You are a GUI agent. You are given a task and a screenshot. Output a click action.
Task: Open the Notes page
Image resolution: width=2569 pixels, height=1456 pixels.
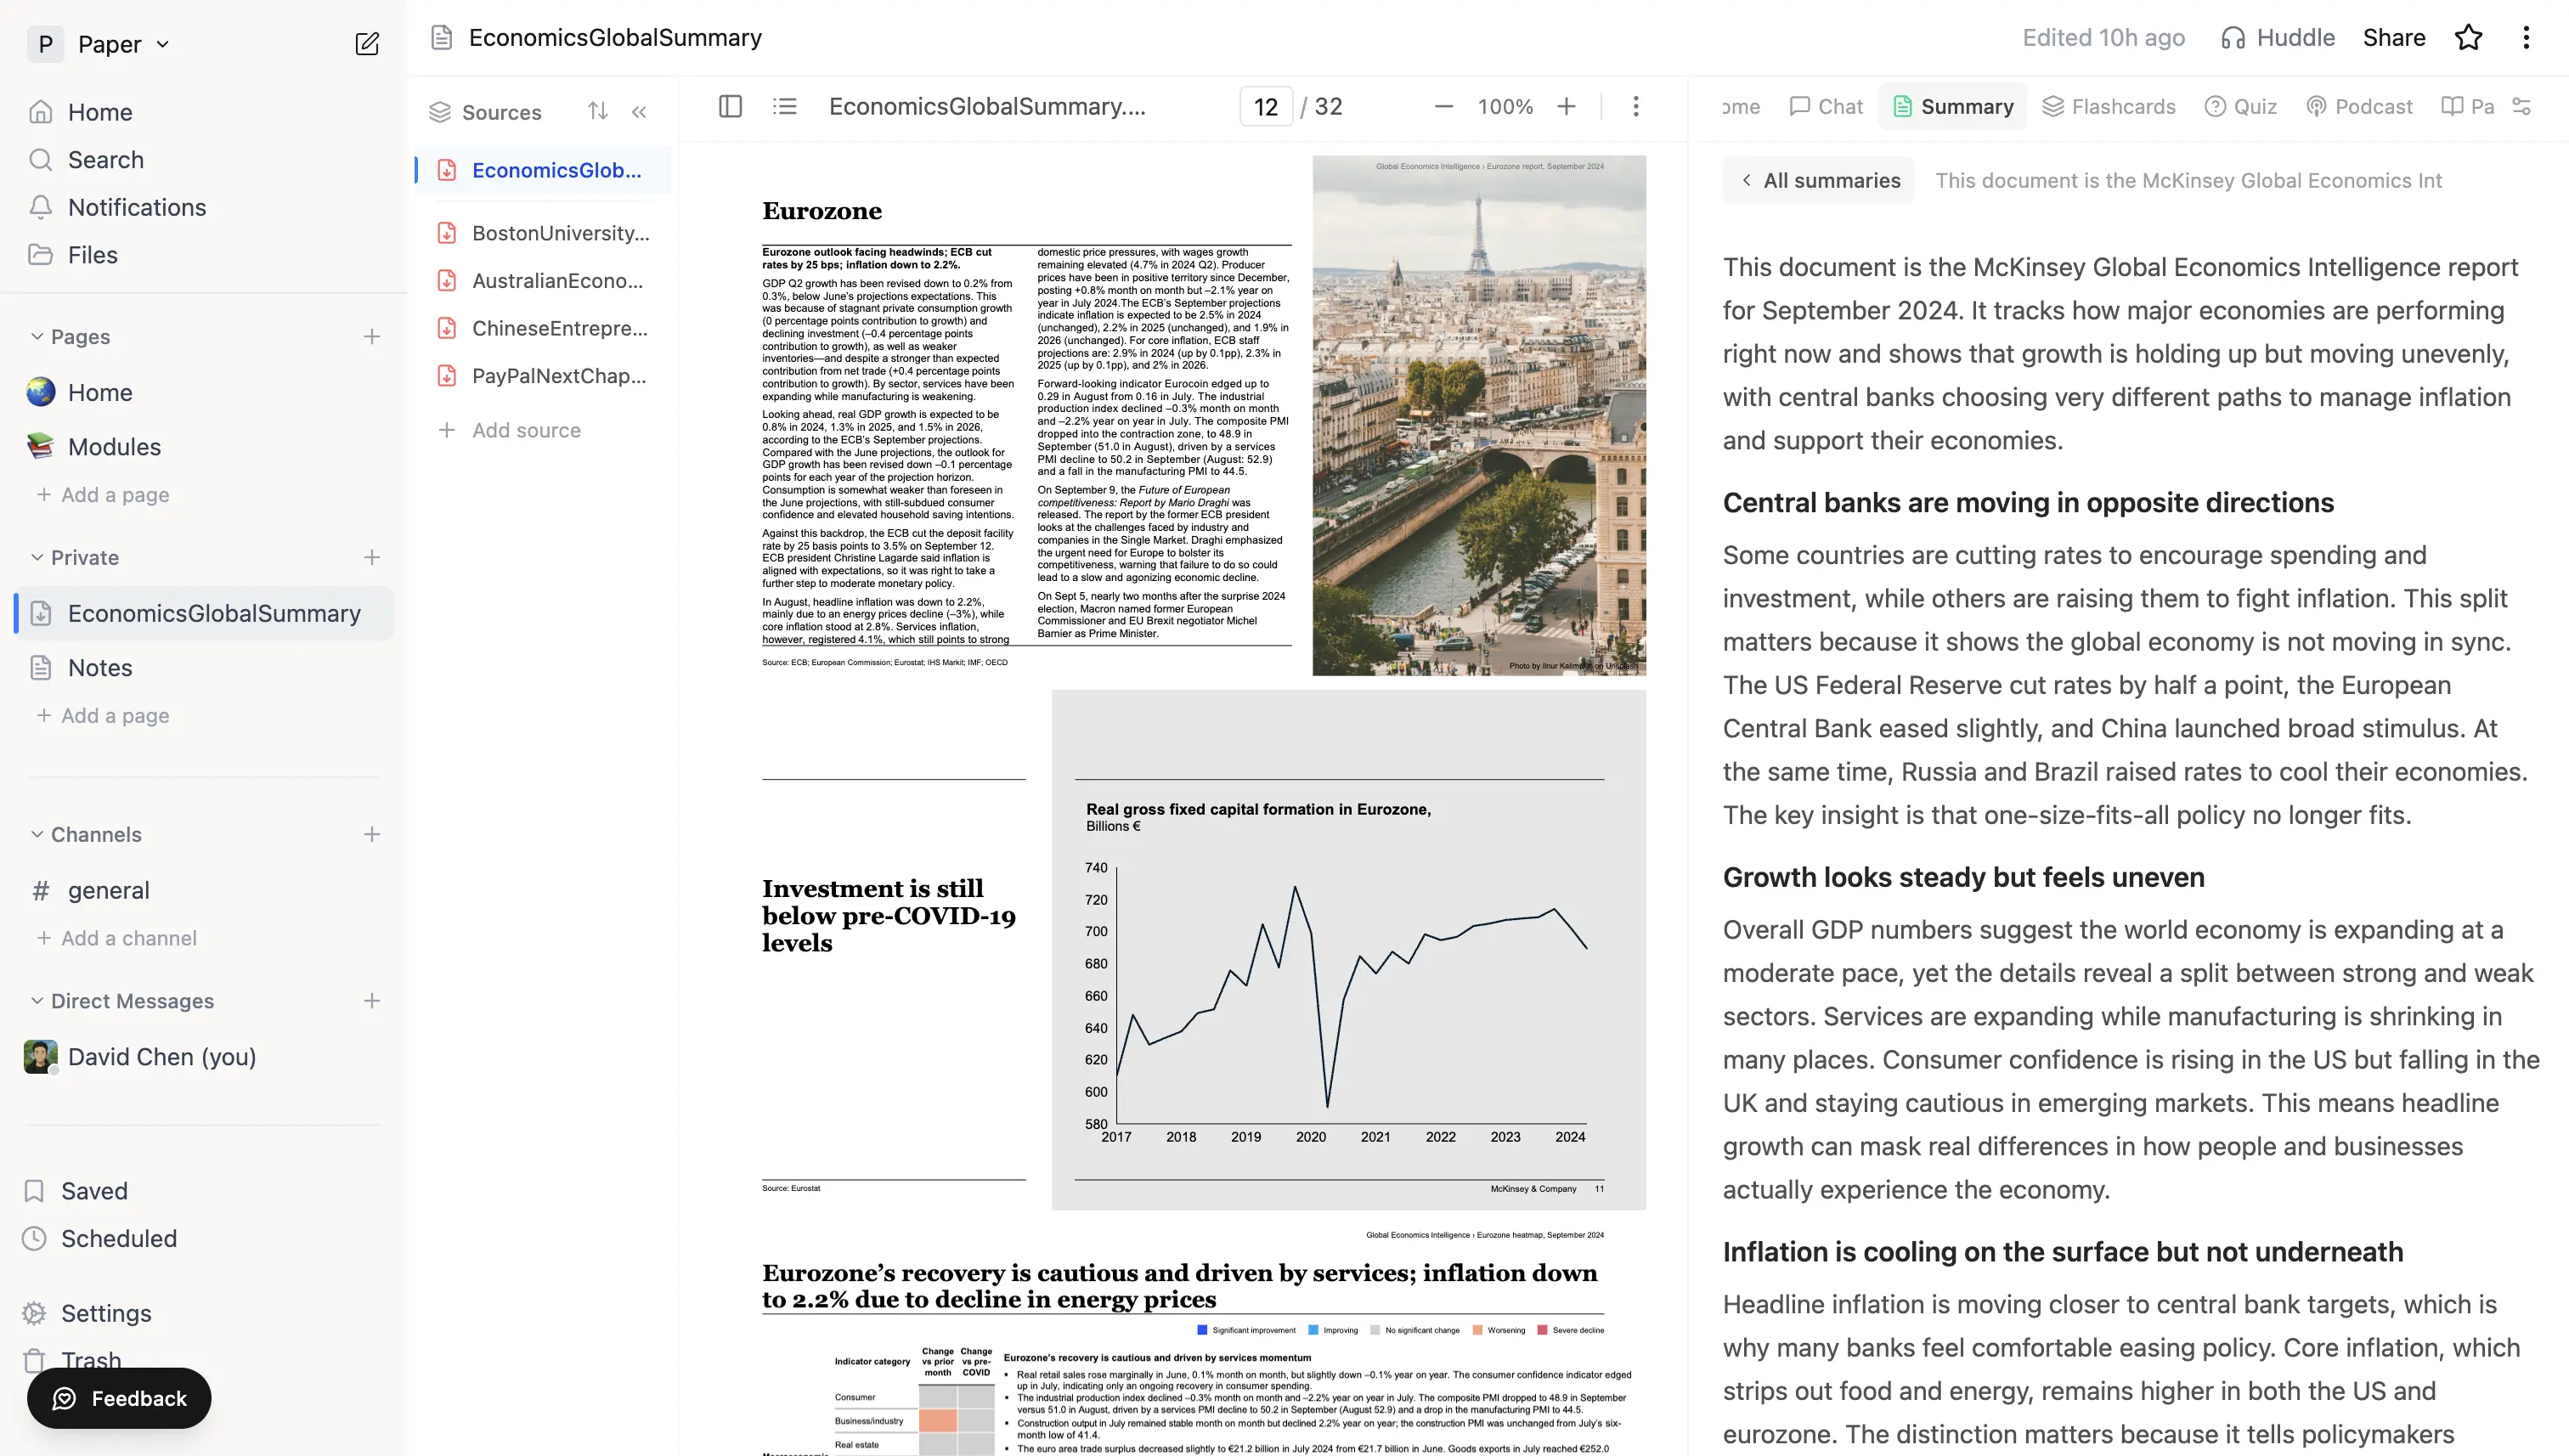[99, 668]
